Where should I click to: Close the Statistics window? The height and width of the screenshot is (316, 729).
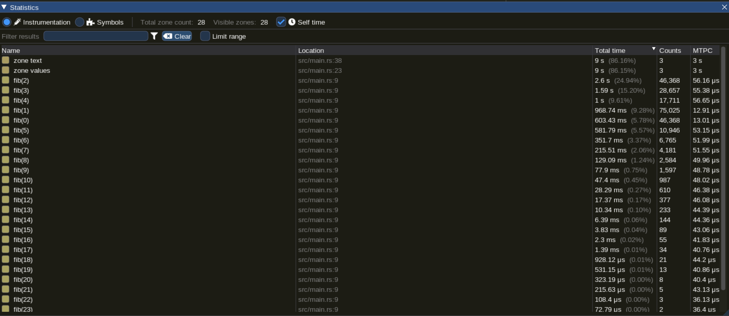724,7
